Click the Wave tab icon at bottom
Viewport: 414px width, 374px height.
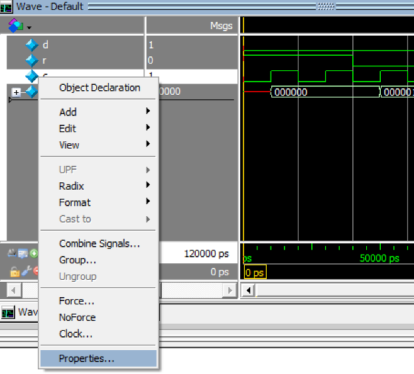point(8,312)
